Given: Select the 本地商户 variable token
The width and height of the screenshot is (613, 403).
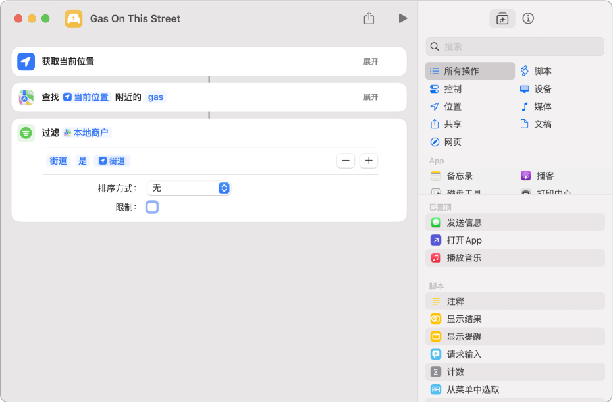Looking at the screenshot, I should 87,133.
